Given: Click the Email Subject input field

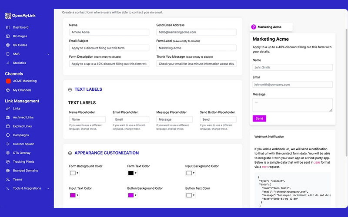Looking at the screenshot, I should click(109, 48).
